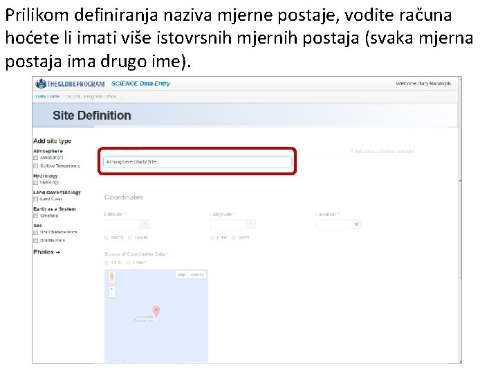The image size is (498, 374).
Task: Click the Add site type heading
Action: point(53,141)
